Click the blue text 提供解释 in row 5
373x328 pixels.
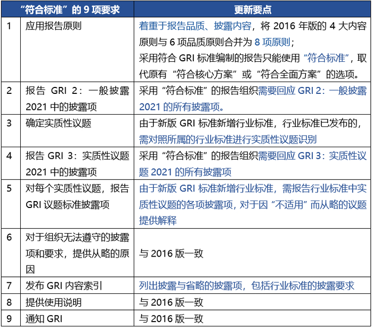[x=158, y=221]
